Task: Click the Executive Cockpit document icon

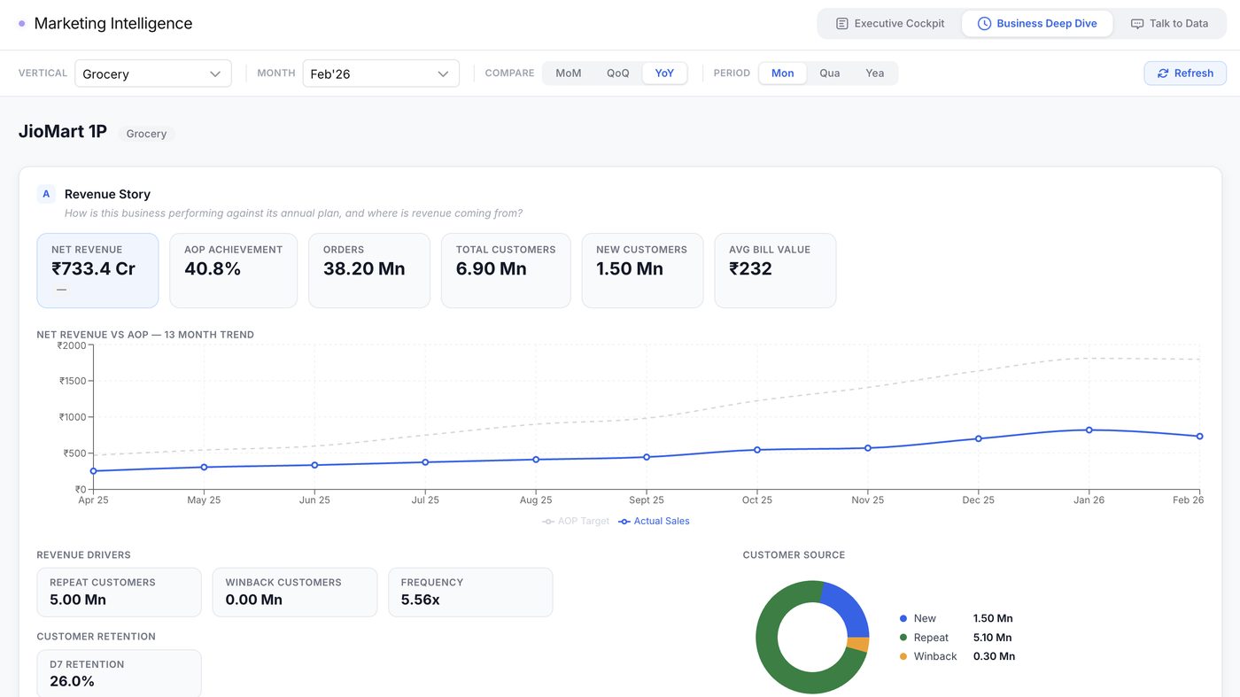Action: tap(842, 24)
